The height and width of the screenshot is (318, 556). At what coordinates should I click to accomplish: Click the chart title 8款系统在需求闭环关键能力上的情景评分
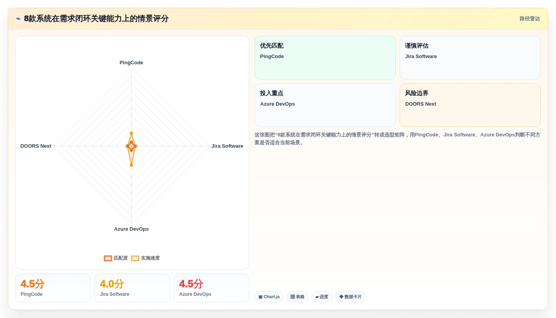[x=96, y=19]
